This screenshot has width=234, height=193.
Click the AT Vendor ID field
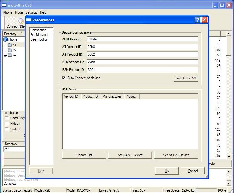[x=143, y=47]
